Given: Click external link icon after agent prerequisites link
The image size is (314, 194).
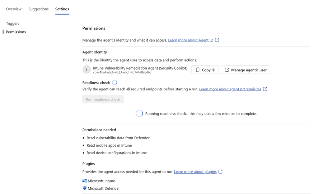Looking at the screenshot, I should coord(265,89).
